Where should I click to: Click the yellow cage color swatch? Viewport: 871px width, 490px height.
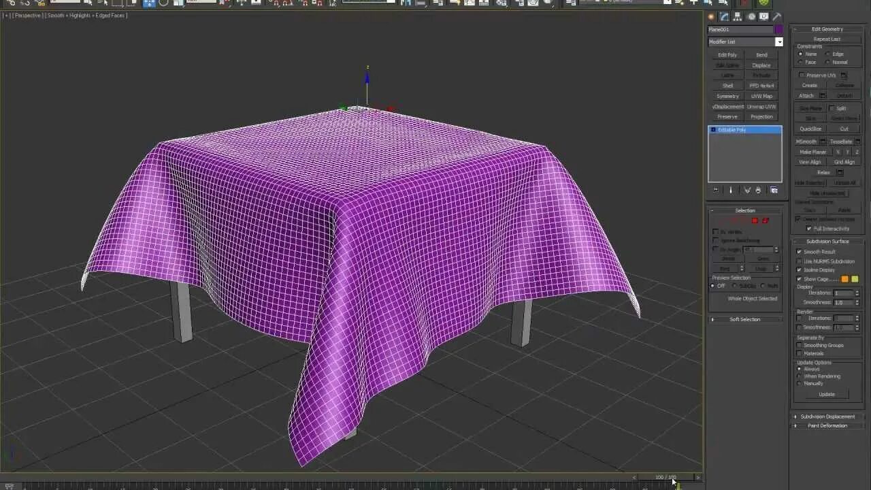pyautogui.click(x=855, y=279)
